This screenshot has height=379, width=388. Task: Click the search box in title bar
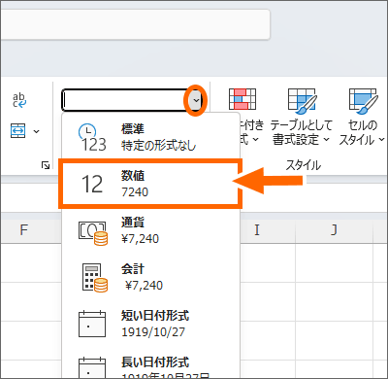click(135, 24)
